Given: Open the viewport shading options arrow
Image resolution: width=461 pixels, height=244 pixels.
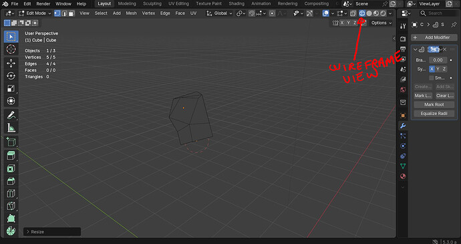Looking at the screenshot, I should click(390, 13).
